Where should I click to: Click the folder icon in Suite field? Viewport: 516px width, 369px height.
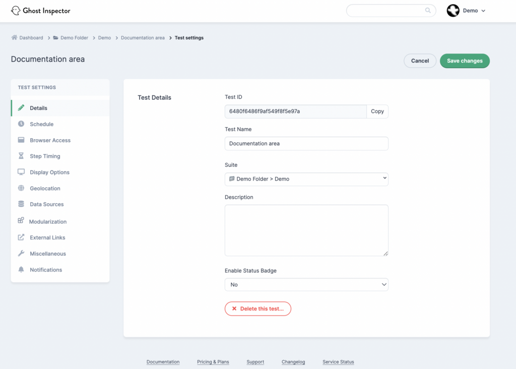tap(232, 179)
